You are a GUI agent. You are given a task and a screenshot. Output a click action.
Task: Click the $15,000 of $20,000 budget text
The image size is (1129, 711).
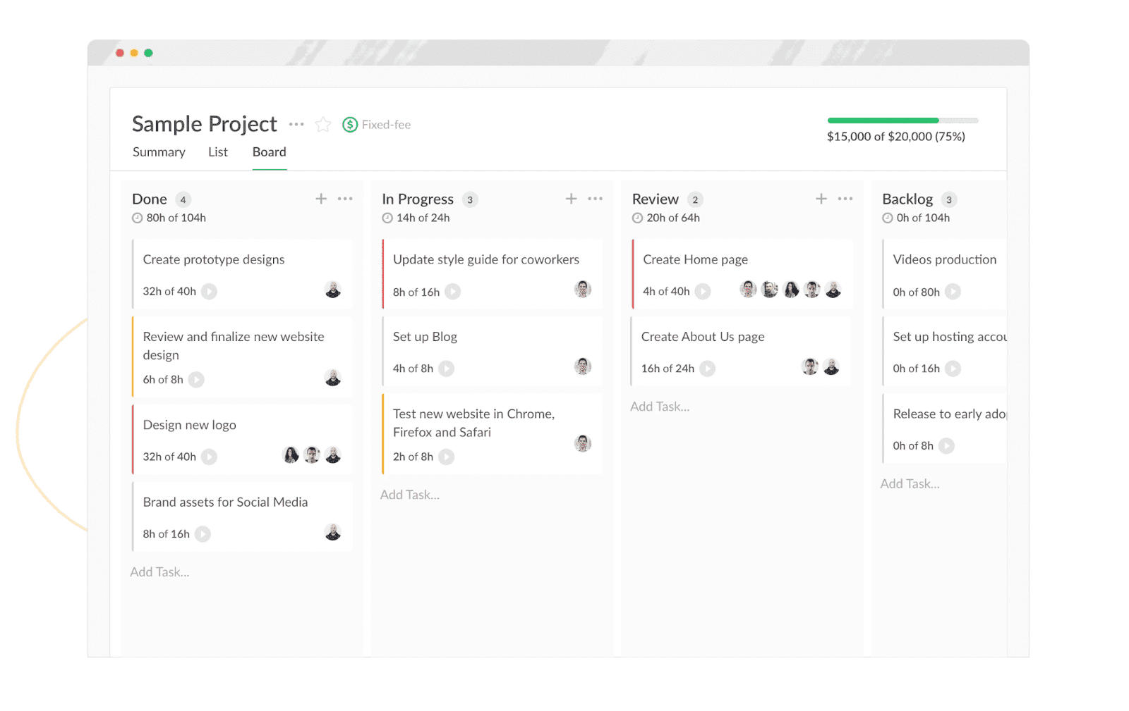coord(896,137)
